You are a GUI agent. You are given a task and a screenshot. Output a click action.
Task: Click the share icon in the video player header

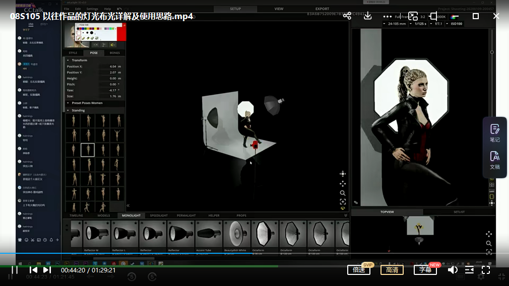coord(347,16)
